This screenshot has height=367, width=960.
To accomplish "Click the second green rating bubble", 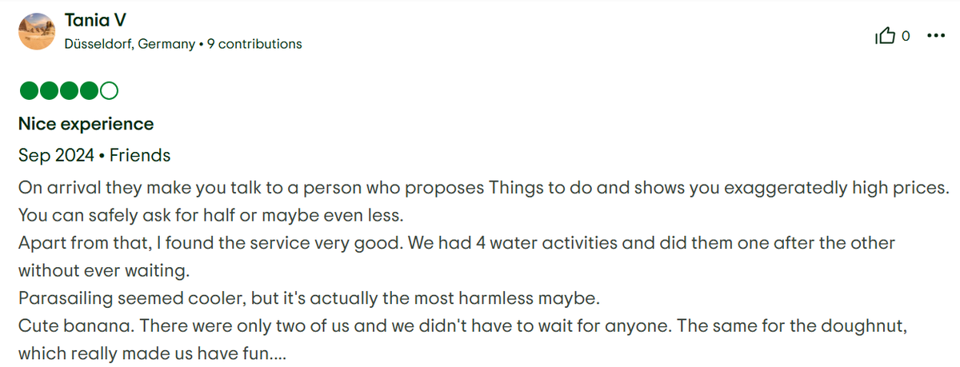I will [48, 91].
